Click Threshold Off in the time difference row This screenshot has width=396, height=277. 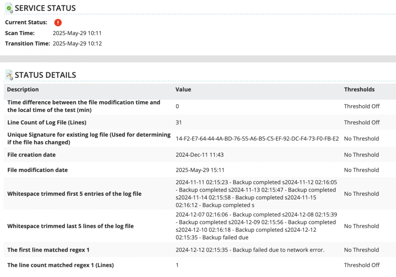tap(362, 106)
